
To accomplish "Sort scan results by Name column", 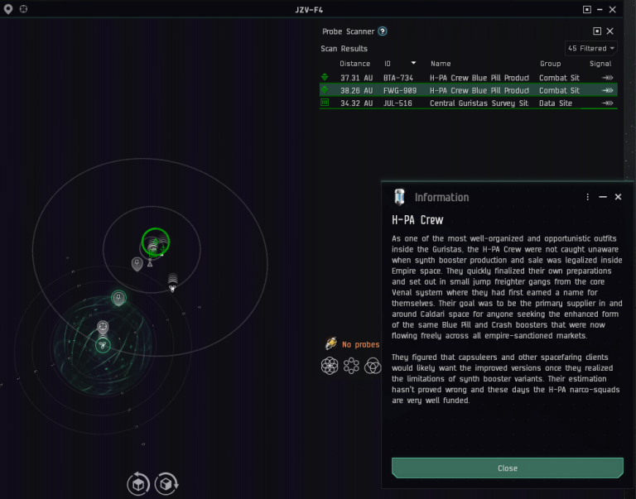I will (441, 64).
